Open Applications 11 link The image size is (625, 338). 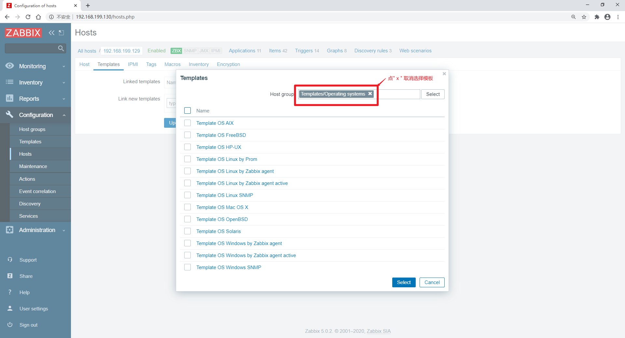(245, 51)
